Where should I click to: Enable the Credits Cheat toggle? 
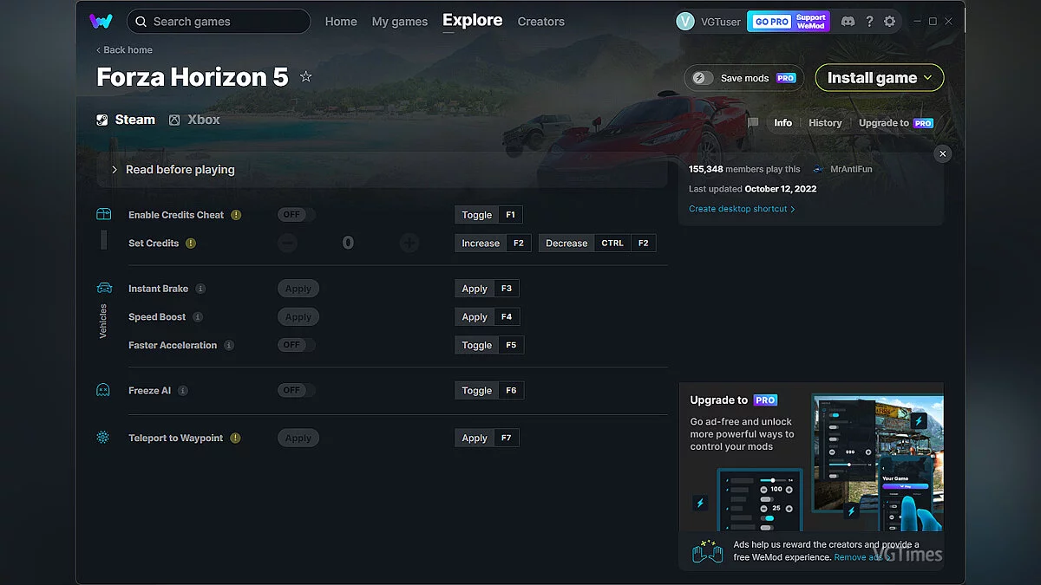[x=294, y=214]
